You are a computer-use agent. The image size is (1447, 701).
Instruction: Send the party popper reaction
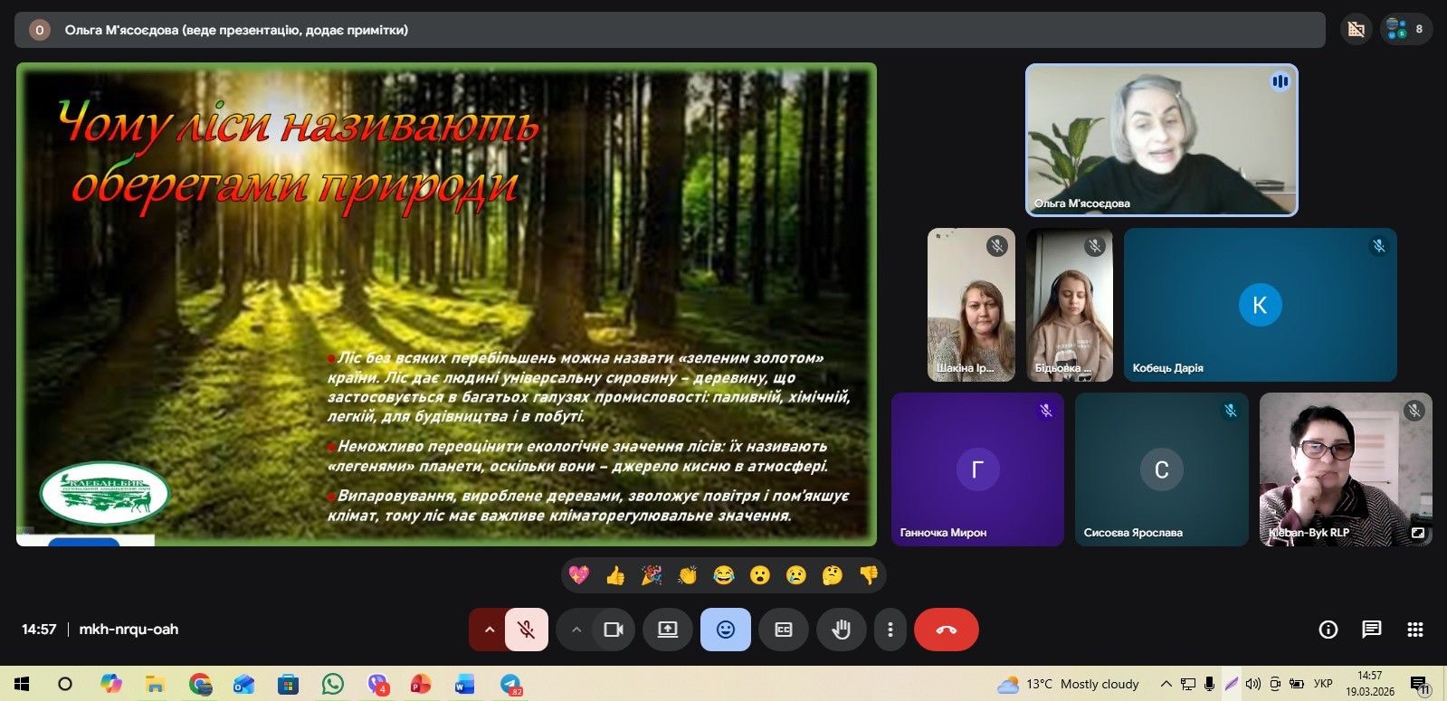(652, 575)
